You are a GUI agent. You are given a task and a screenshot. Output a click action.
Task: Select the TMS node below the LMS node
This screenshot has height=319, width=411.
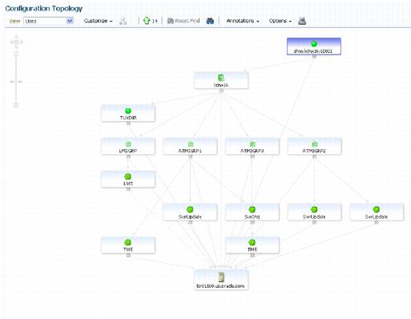tap(128, 245)
